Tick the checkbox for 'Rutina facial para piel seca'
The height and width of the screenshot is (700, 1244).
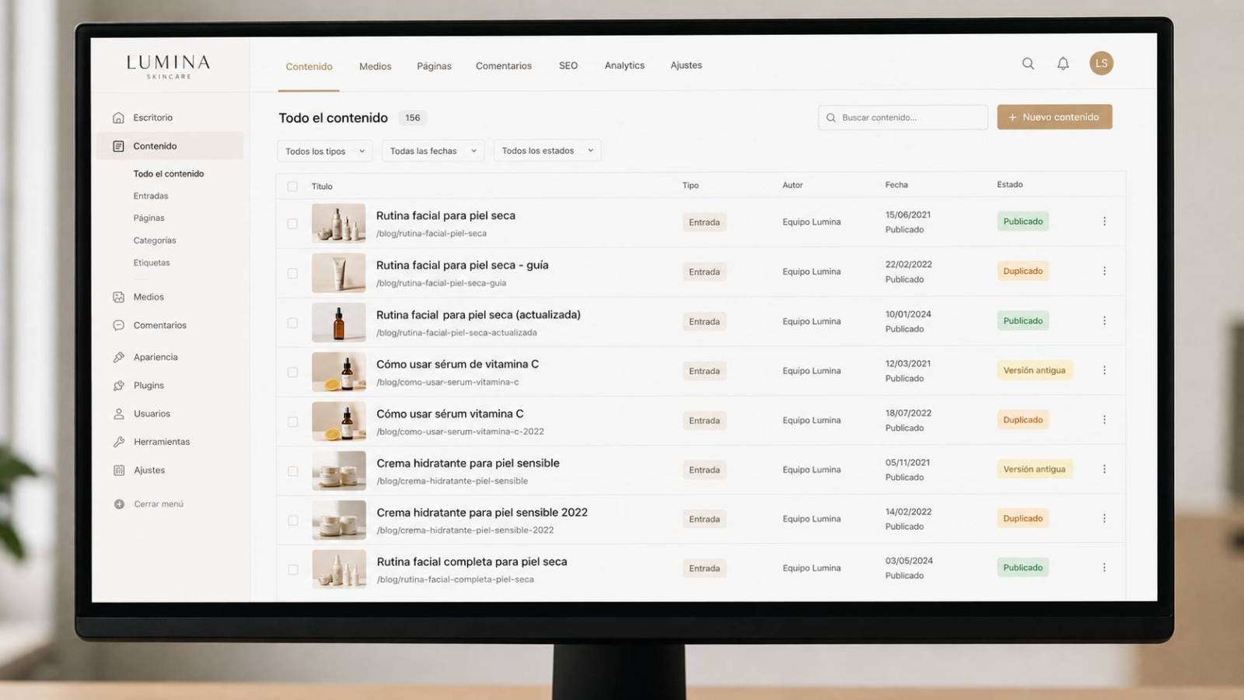292,224
